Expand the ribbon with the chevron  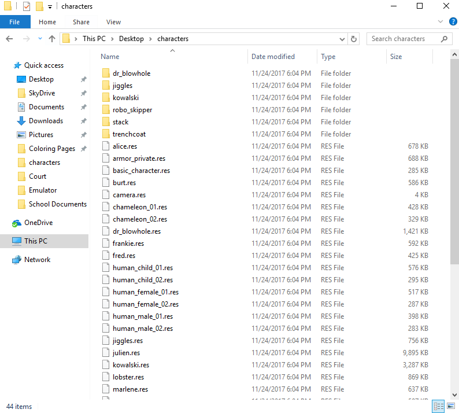(441, 21)
